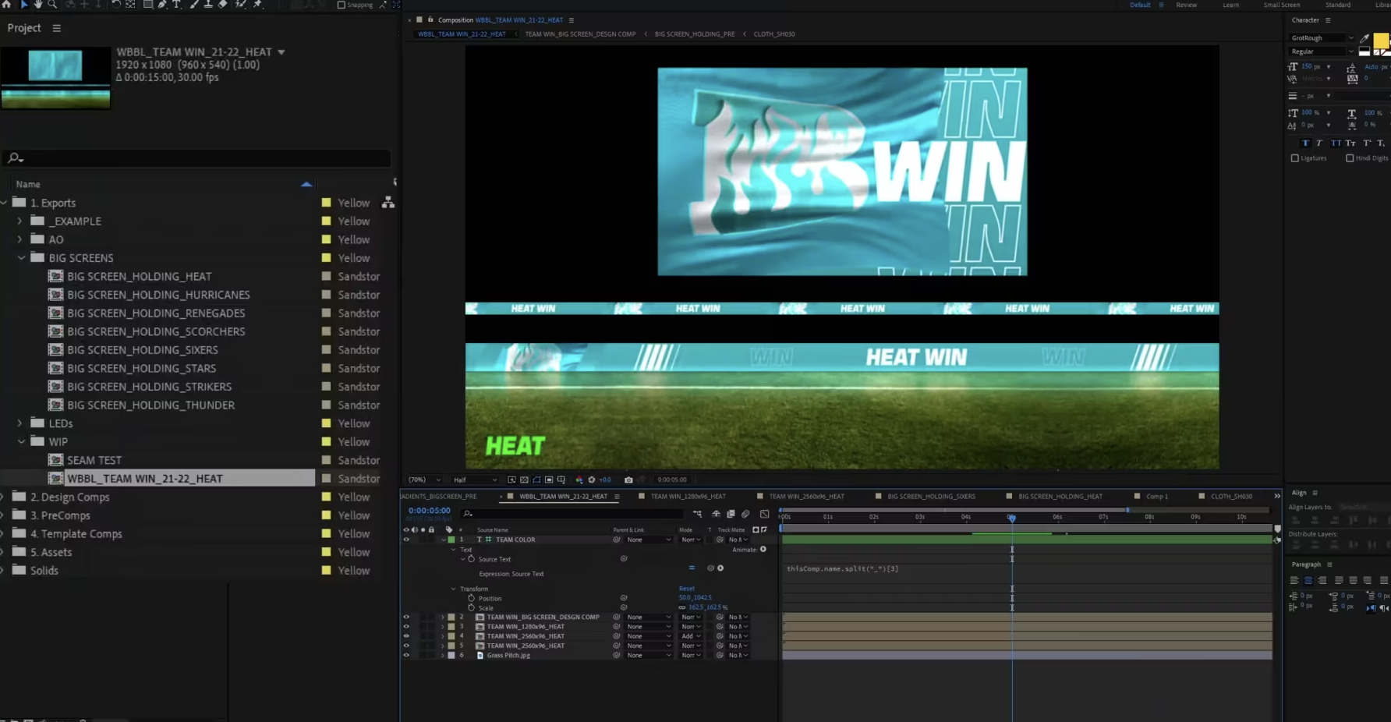Click the green label color of the TEAM COLOR layer
The width and height of the screenshot is (1391, 722).
point(451,540)
